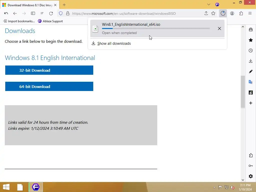Add new sidebar panel plus
256x192 pixels.
[251, 103]
